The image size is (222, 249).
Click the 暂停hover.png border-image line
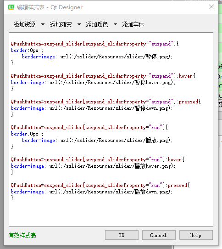[93, 82]
